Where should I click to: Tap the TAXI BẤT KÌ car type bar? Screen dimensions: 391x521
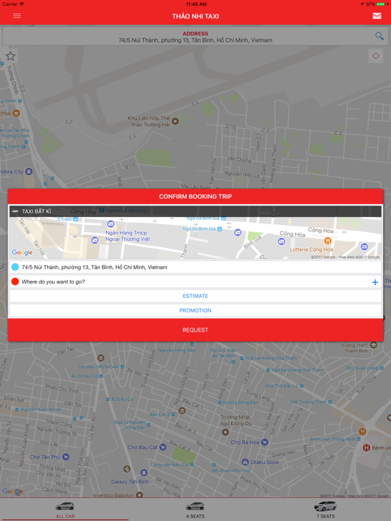[x=195, y=212]
